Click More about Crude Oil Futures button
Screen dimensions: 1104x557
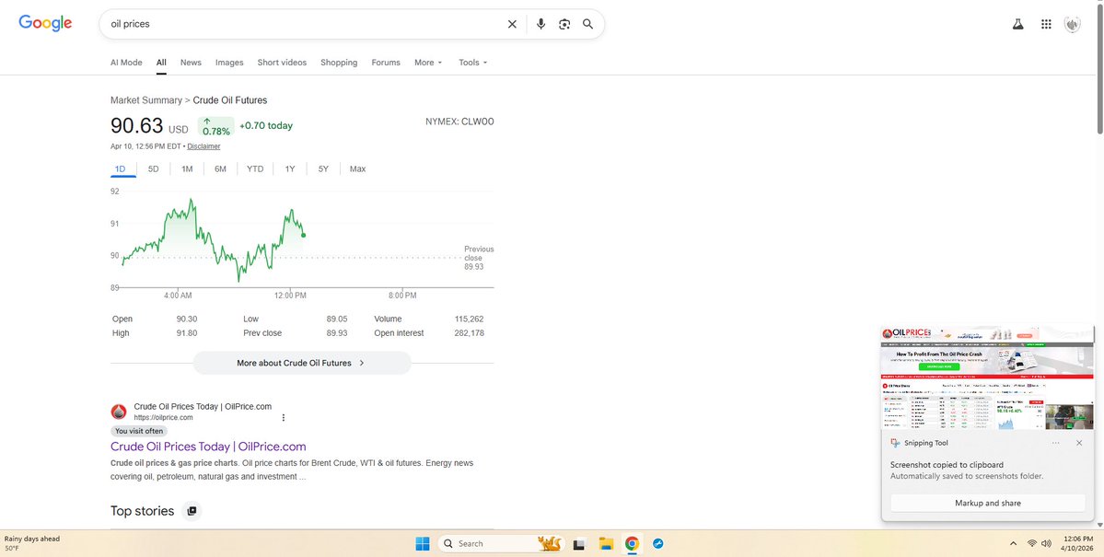click(x=302, y=364)
